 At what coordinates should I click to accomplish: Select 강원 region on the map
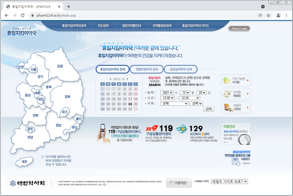coord(60,66)
